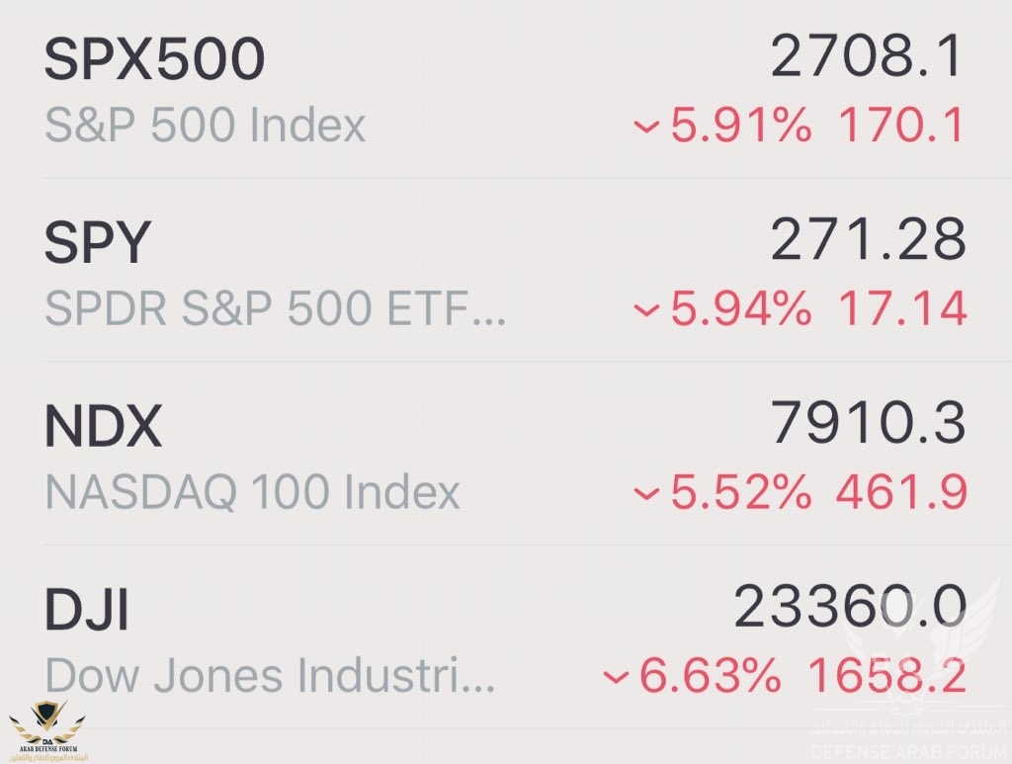Toggle the 1658.2 point change value
The image size is (1012, 764).
(886, 677)
